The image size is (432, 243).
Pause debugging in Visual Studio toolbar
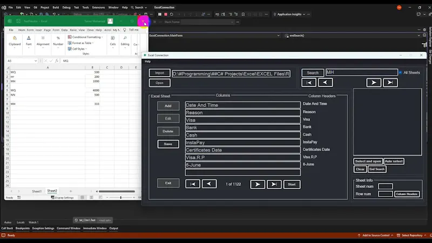click(160, 15)
